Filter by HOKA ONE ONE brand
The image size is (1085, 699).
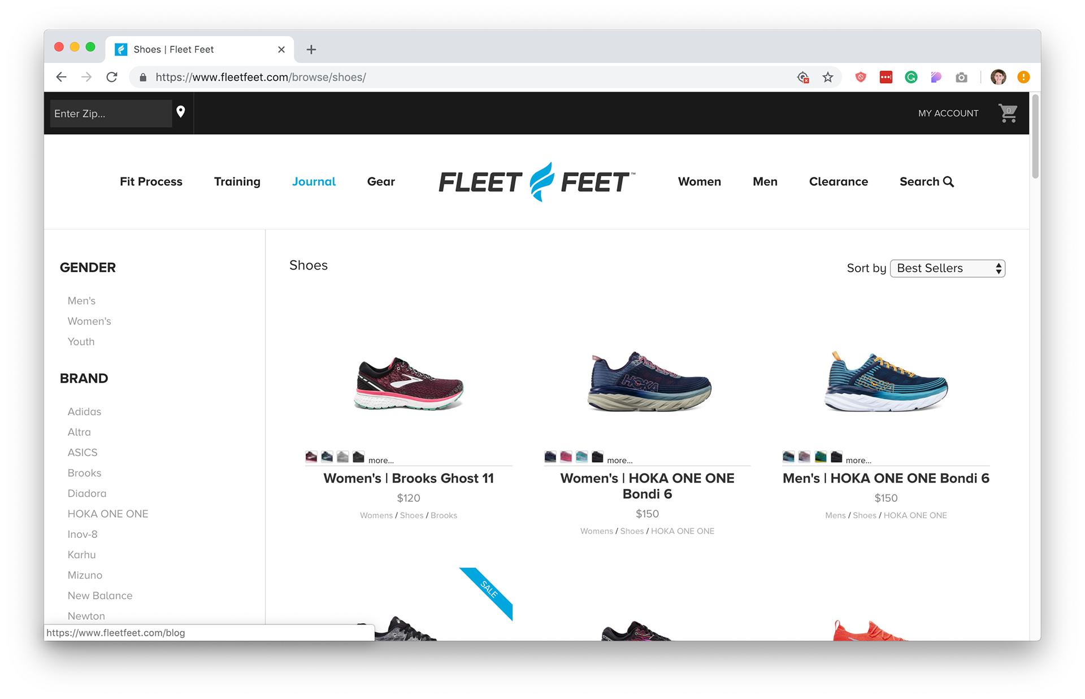click(x=108, y=514)
